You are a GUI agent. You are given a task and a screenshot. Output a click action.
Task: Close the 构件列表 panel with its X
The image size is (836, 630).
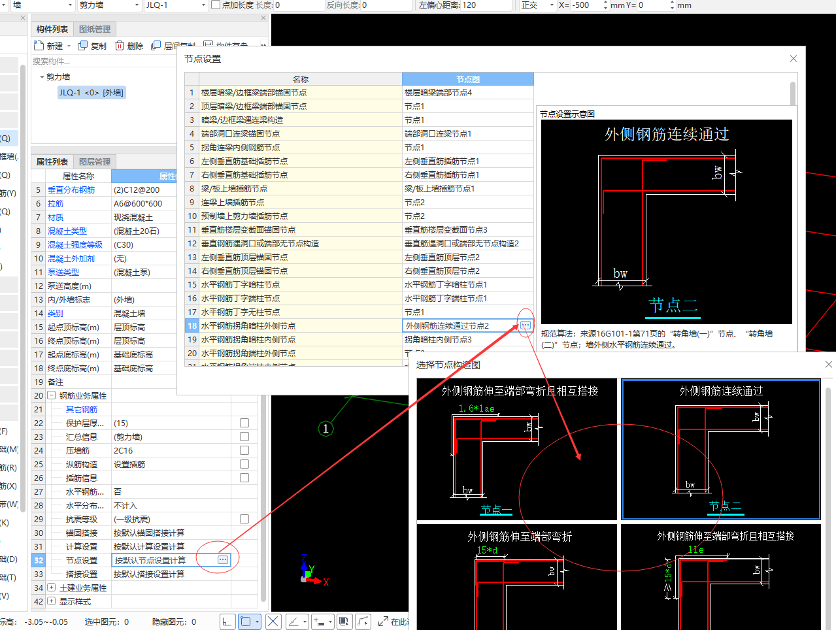(x=263, y=18)
